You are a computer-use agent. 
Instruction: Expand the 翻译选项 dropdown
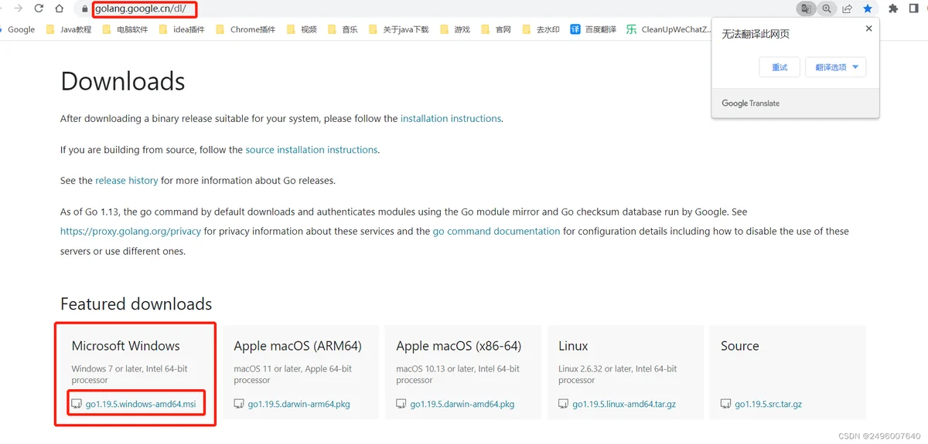[x=835, y=67]
